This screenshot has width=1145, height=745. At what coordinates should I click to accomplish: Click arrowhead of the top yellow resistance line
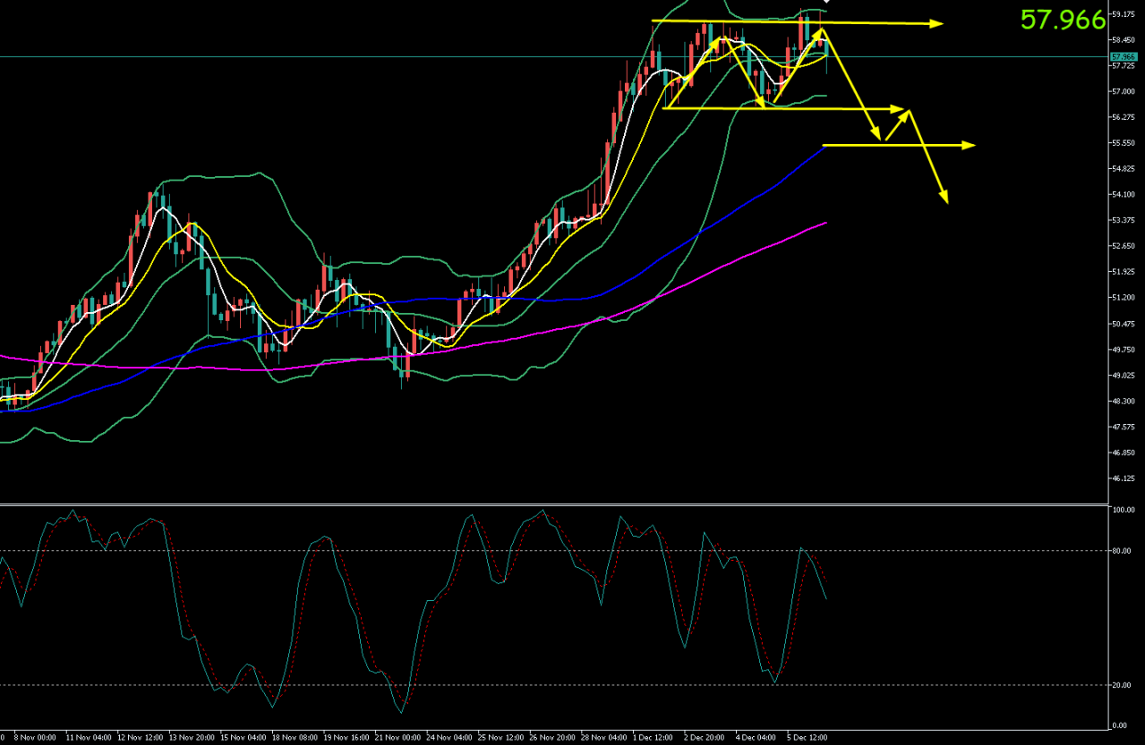(936, 23)
